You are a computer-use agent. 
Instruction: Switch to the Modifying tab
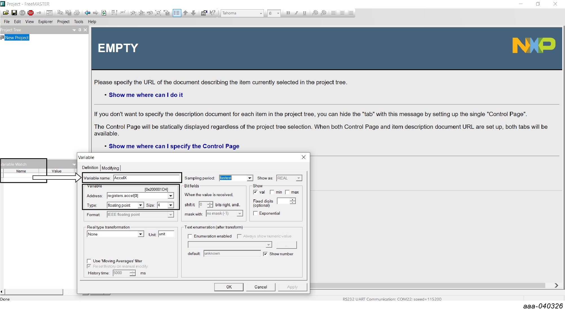110,168
